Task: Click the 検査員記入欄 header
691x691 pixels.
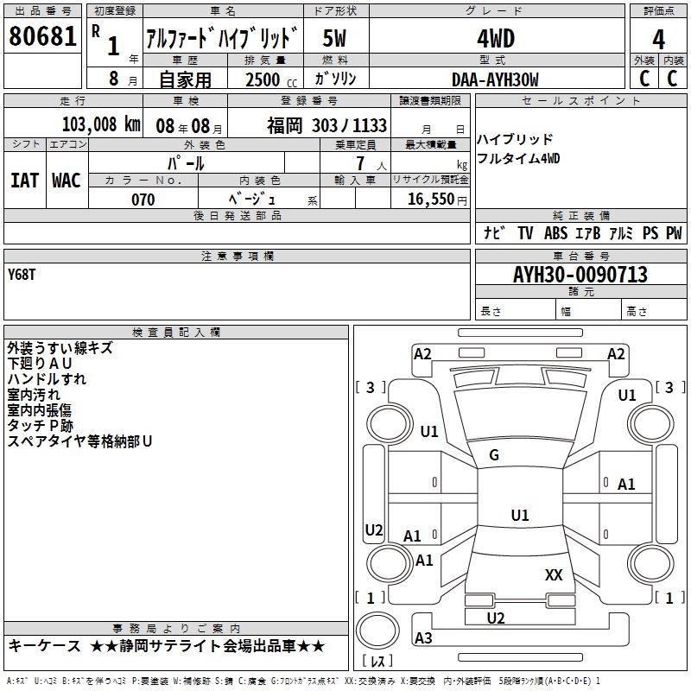Action: tap(176, 333)
